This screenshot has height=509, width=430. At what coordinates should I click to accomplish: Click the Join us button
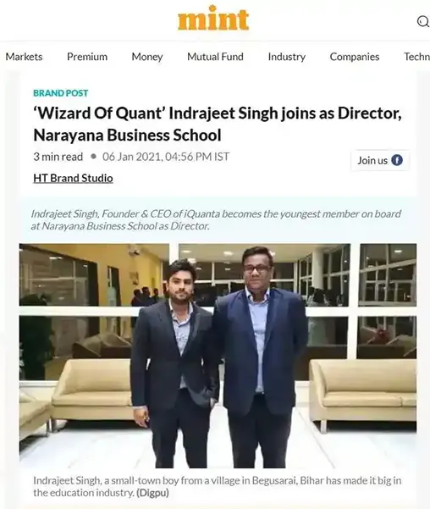(380, 160)
